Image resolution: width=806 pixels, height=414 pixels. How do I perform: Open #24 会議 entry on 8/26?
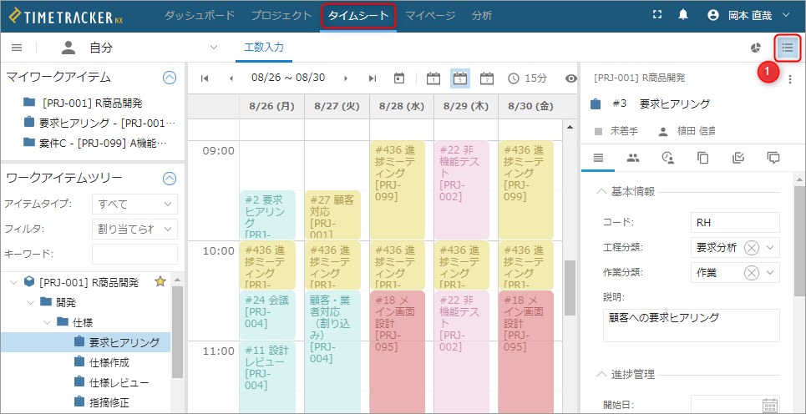point(267,315)
